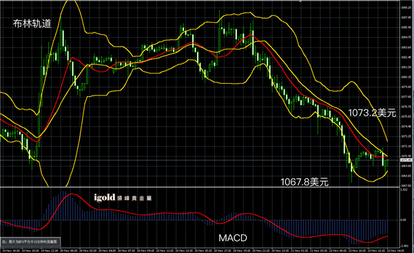Click the MACD 0.00 zero-level scale label
414x253 pixels.
[x=404, y=219]
